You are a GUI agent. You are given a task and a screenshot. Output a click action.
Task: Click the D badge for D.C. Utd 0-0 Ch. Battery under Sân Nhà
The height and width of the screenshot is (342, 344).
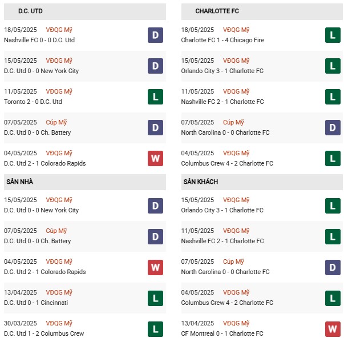pos(155,236)
